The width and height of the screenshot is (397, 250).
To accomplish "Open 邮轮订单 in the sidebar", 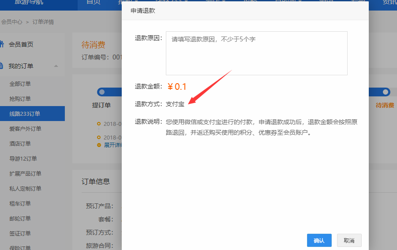I will coord(20,219).
